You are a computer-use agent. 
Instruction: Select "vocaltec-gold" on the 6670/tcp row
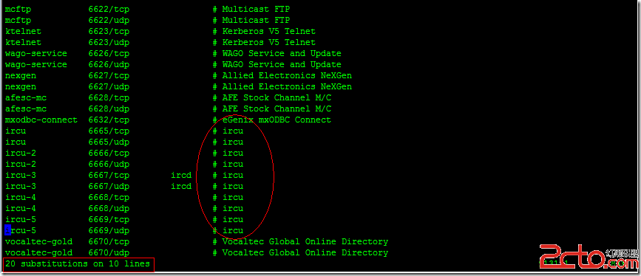(x=39, y=242)
